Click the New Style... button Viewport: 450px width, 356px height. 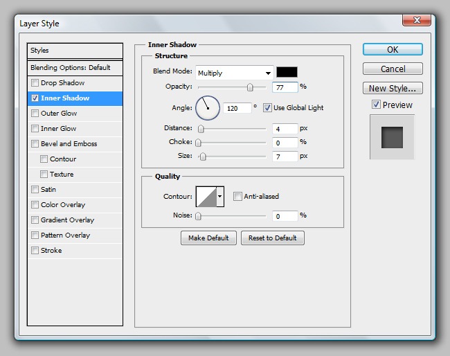[392, 88]
